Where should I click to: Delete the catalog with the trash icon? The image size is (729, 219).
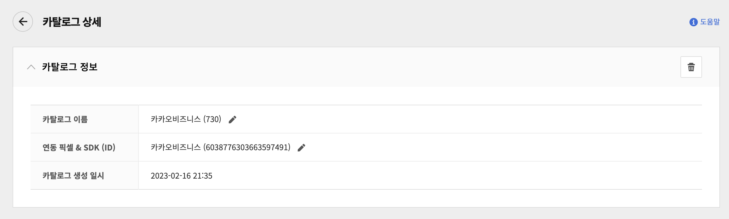tap(691, 67)
